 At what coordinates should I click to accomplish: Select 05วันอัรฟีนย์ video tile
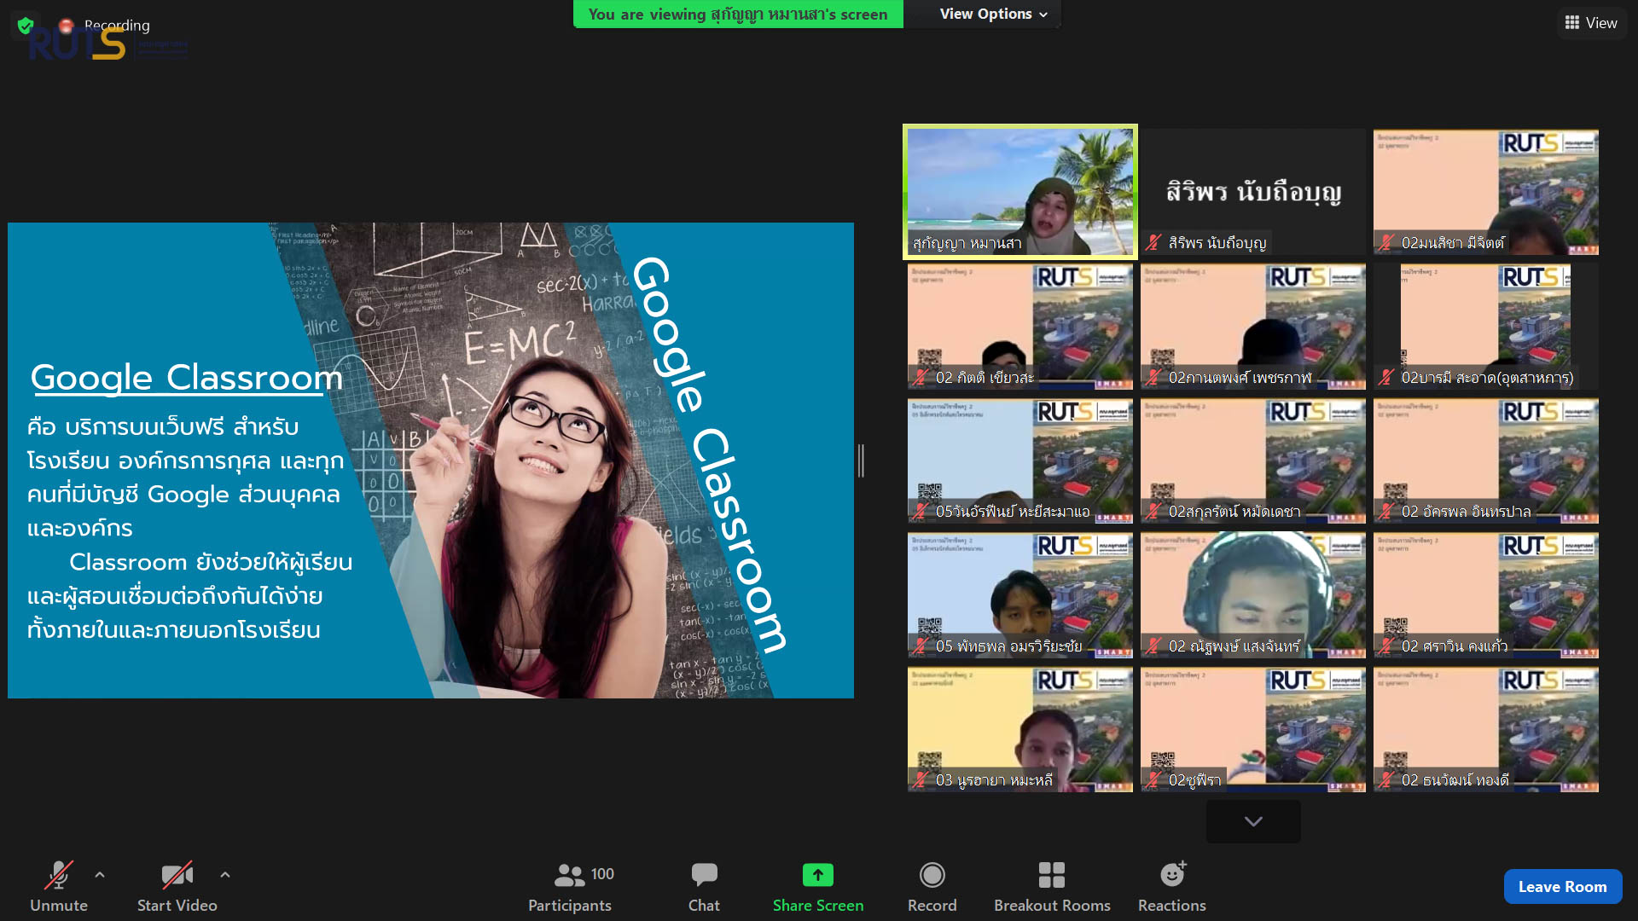[1019, 460]
